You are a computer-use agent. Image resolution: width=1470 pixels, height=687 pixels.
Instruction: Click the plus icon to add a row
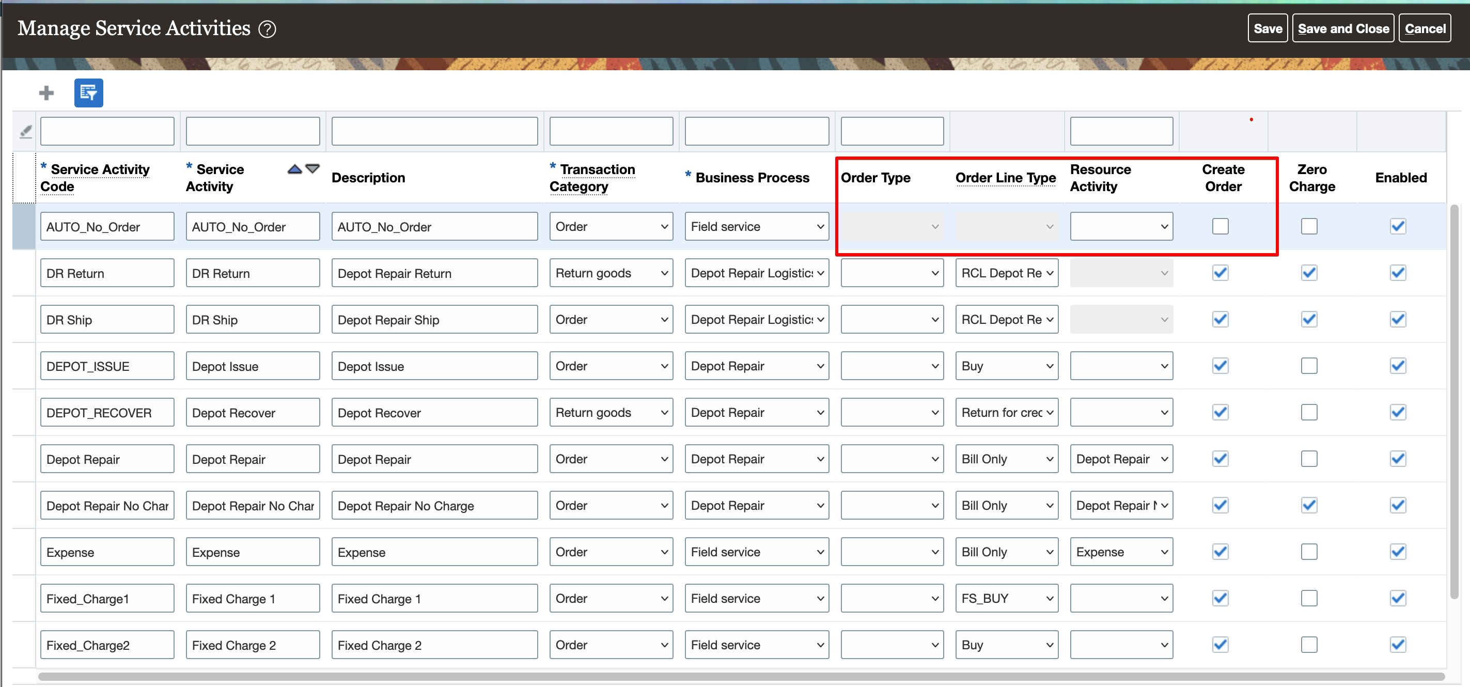[46, 92]
